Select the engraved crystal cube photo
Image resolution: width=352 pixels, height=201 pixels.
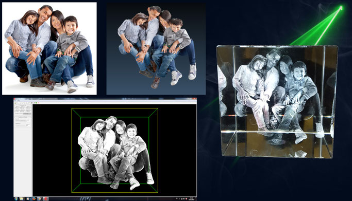[x=277, y=101]
